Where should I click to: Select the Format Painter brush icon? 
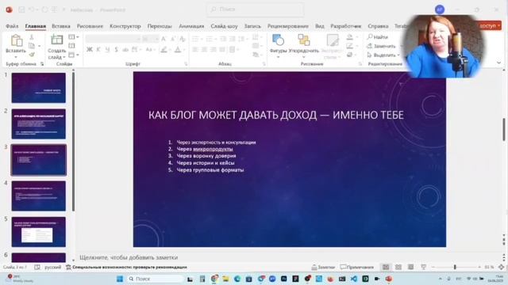(32, 55)
